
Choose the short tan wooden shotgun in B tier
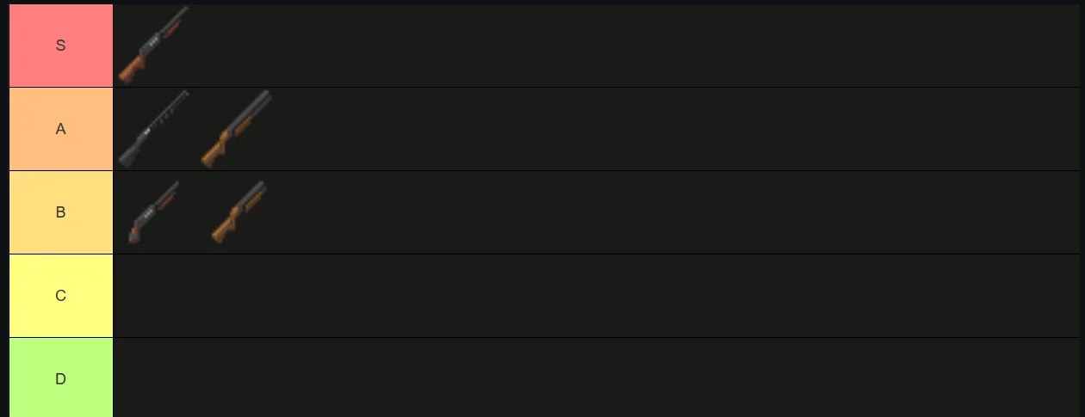pyautogui.click(x=239, y=212)
